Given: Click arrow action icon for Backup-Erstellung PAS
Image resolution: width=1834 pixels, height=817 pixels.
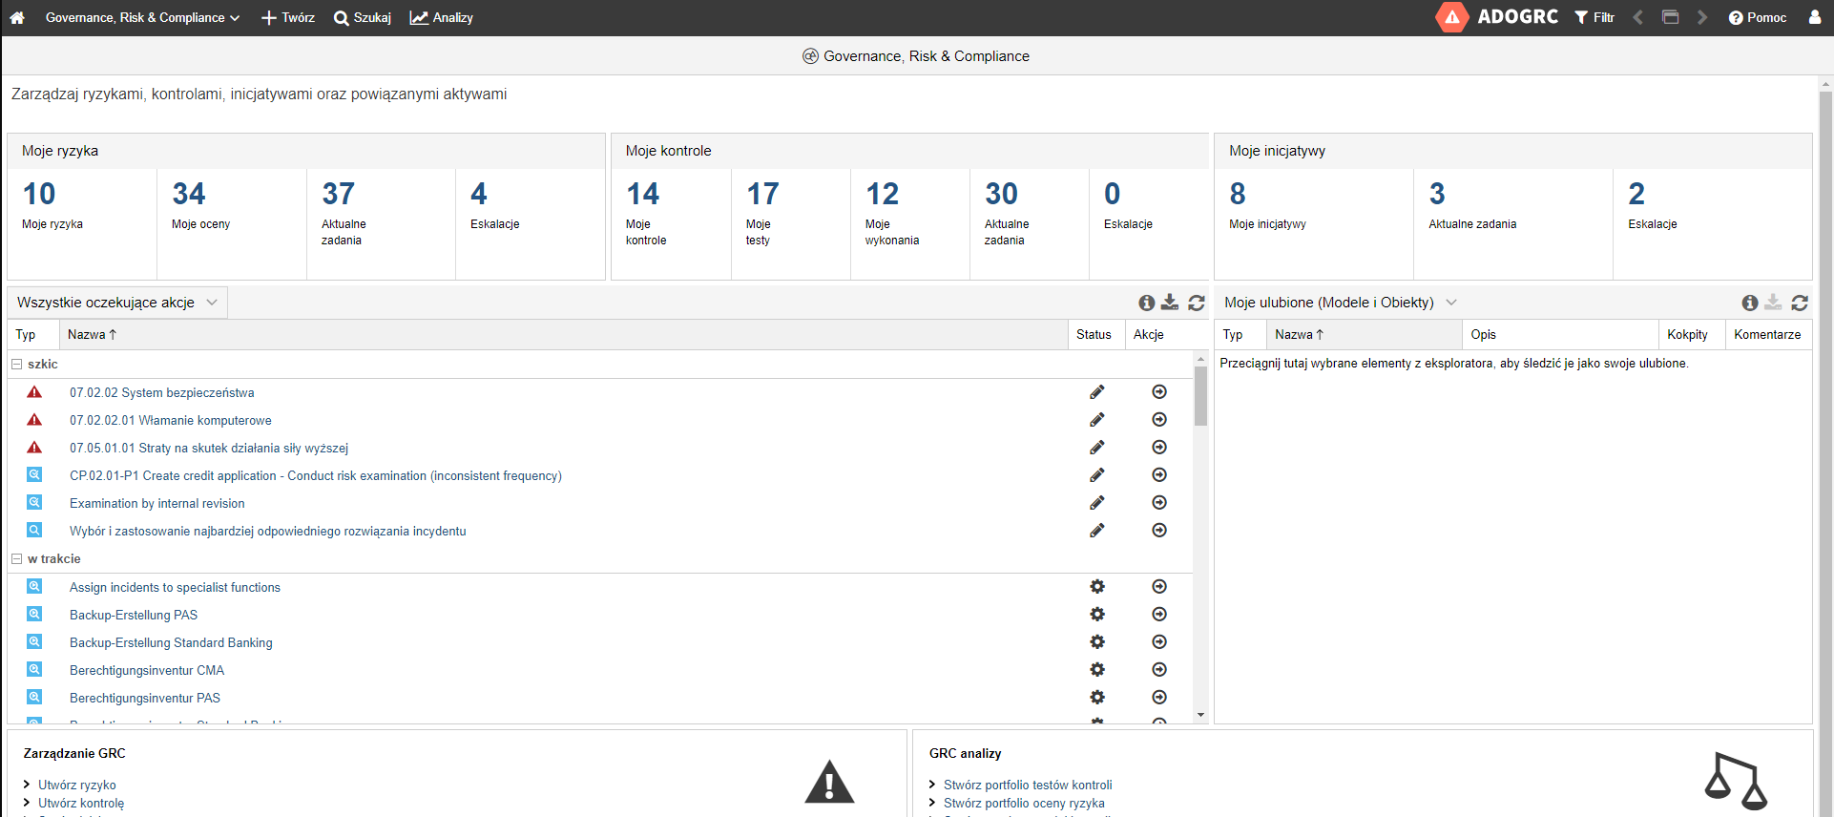Looking at the screenshot, I should tap(1159, 615).
